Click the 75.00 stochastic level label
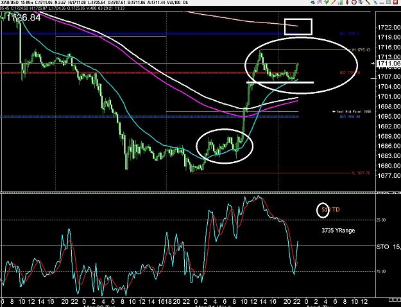Screen dimensions: 401x307 coord(381,272)
